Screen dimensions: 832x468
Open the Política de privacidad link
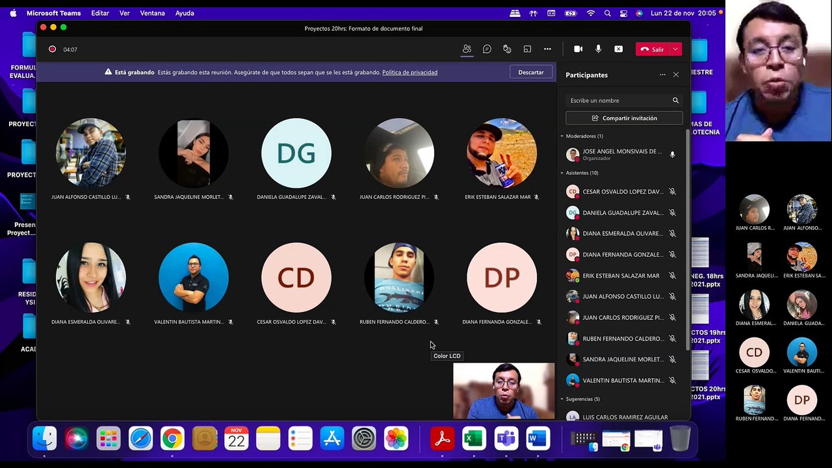(x=409, y=72)
